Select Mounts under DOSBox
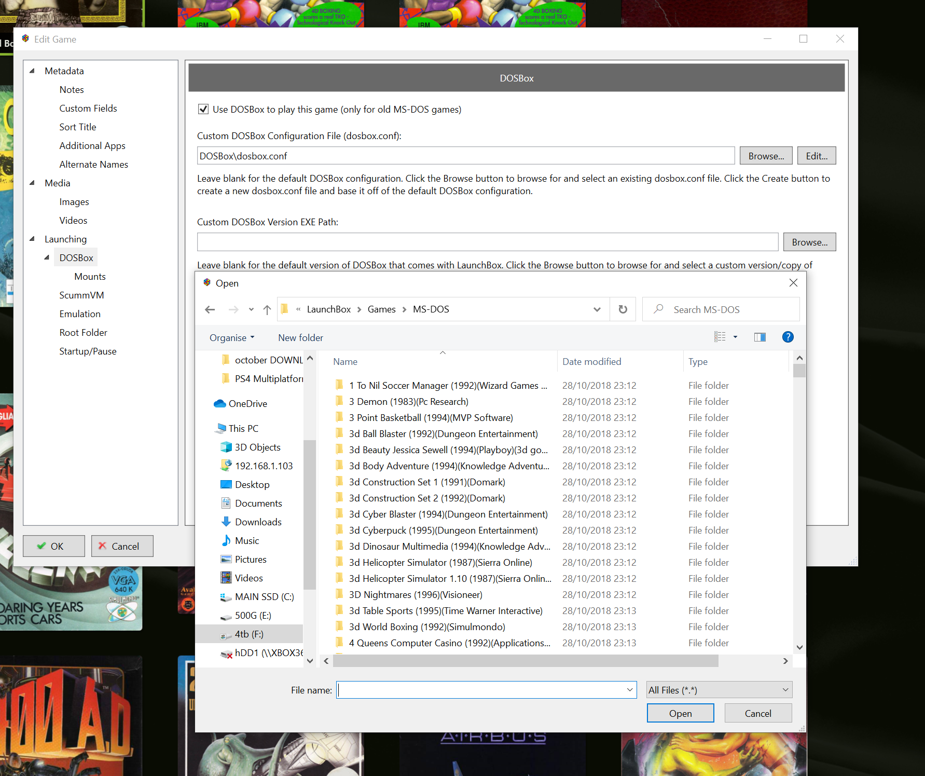Image resolution: width=925 pixels, height=776 pixels. [90, 276]
